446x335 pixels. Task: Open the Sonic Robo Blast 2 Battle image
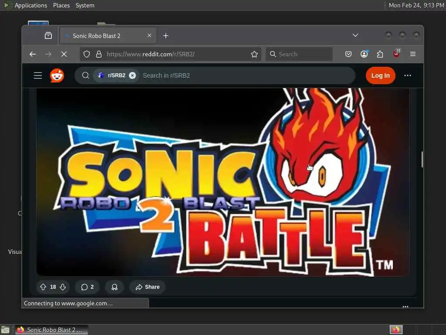pos(223,182)
